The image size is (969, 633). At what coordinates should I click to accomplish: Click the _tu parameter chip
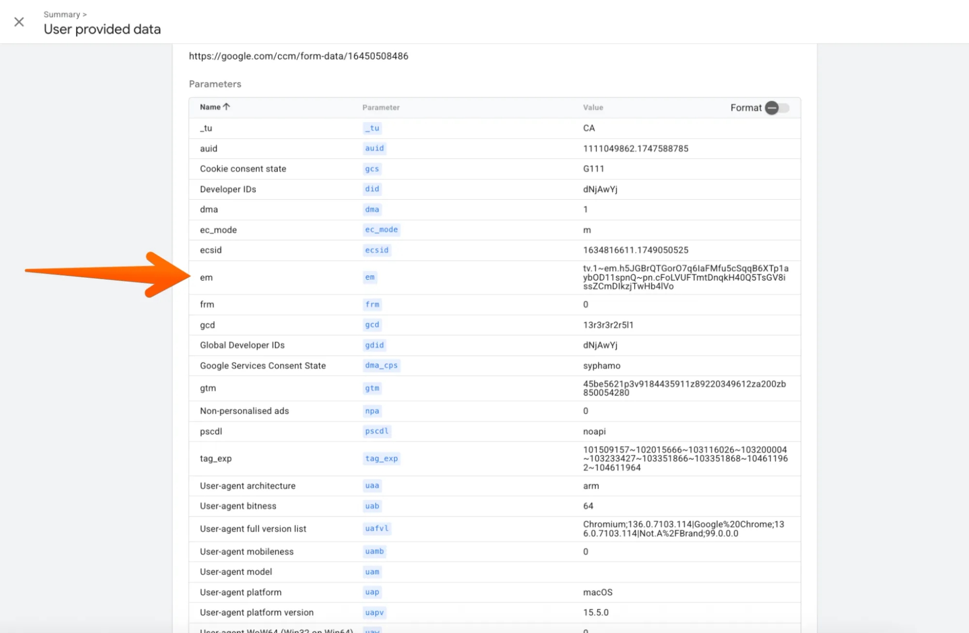372,128
